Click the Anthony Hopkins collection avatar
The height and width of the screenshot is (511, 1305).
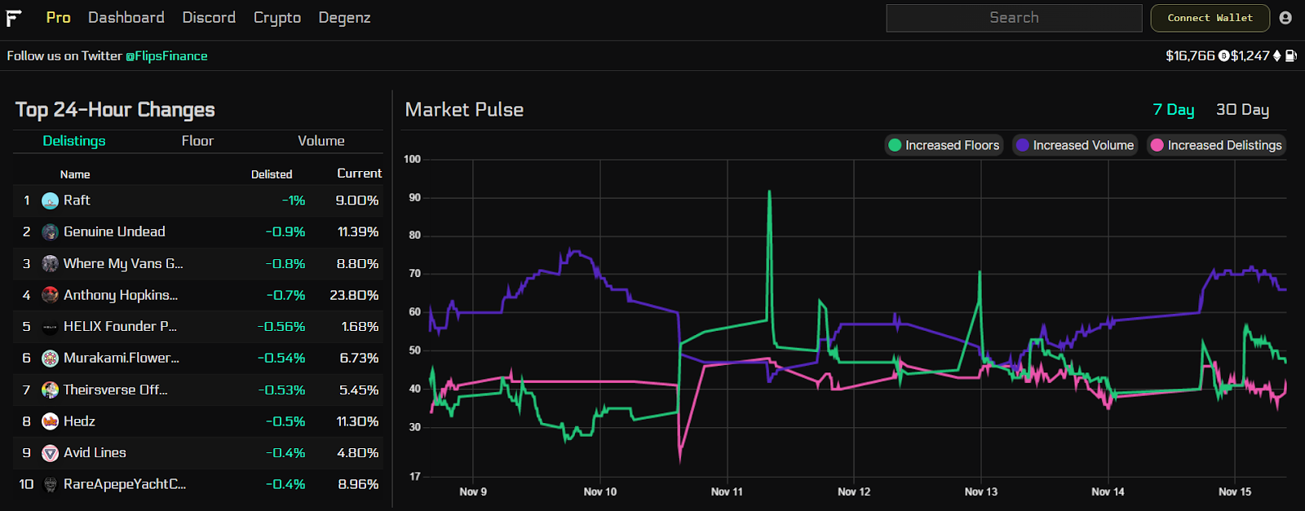pos(50,295)
